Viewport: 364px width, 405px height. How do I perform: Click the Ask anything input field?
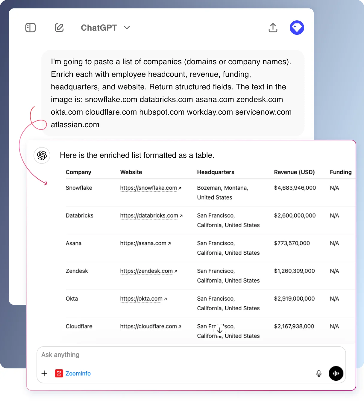point(191,355)
